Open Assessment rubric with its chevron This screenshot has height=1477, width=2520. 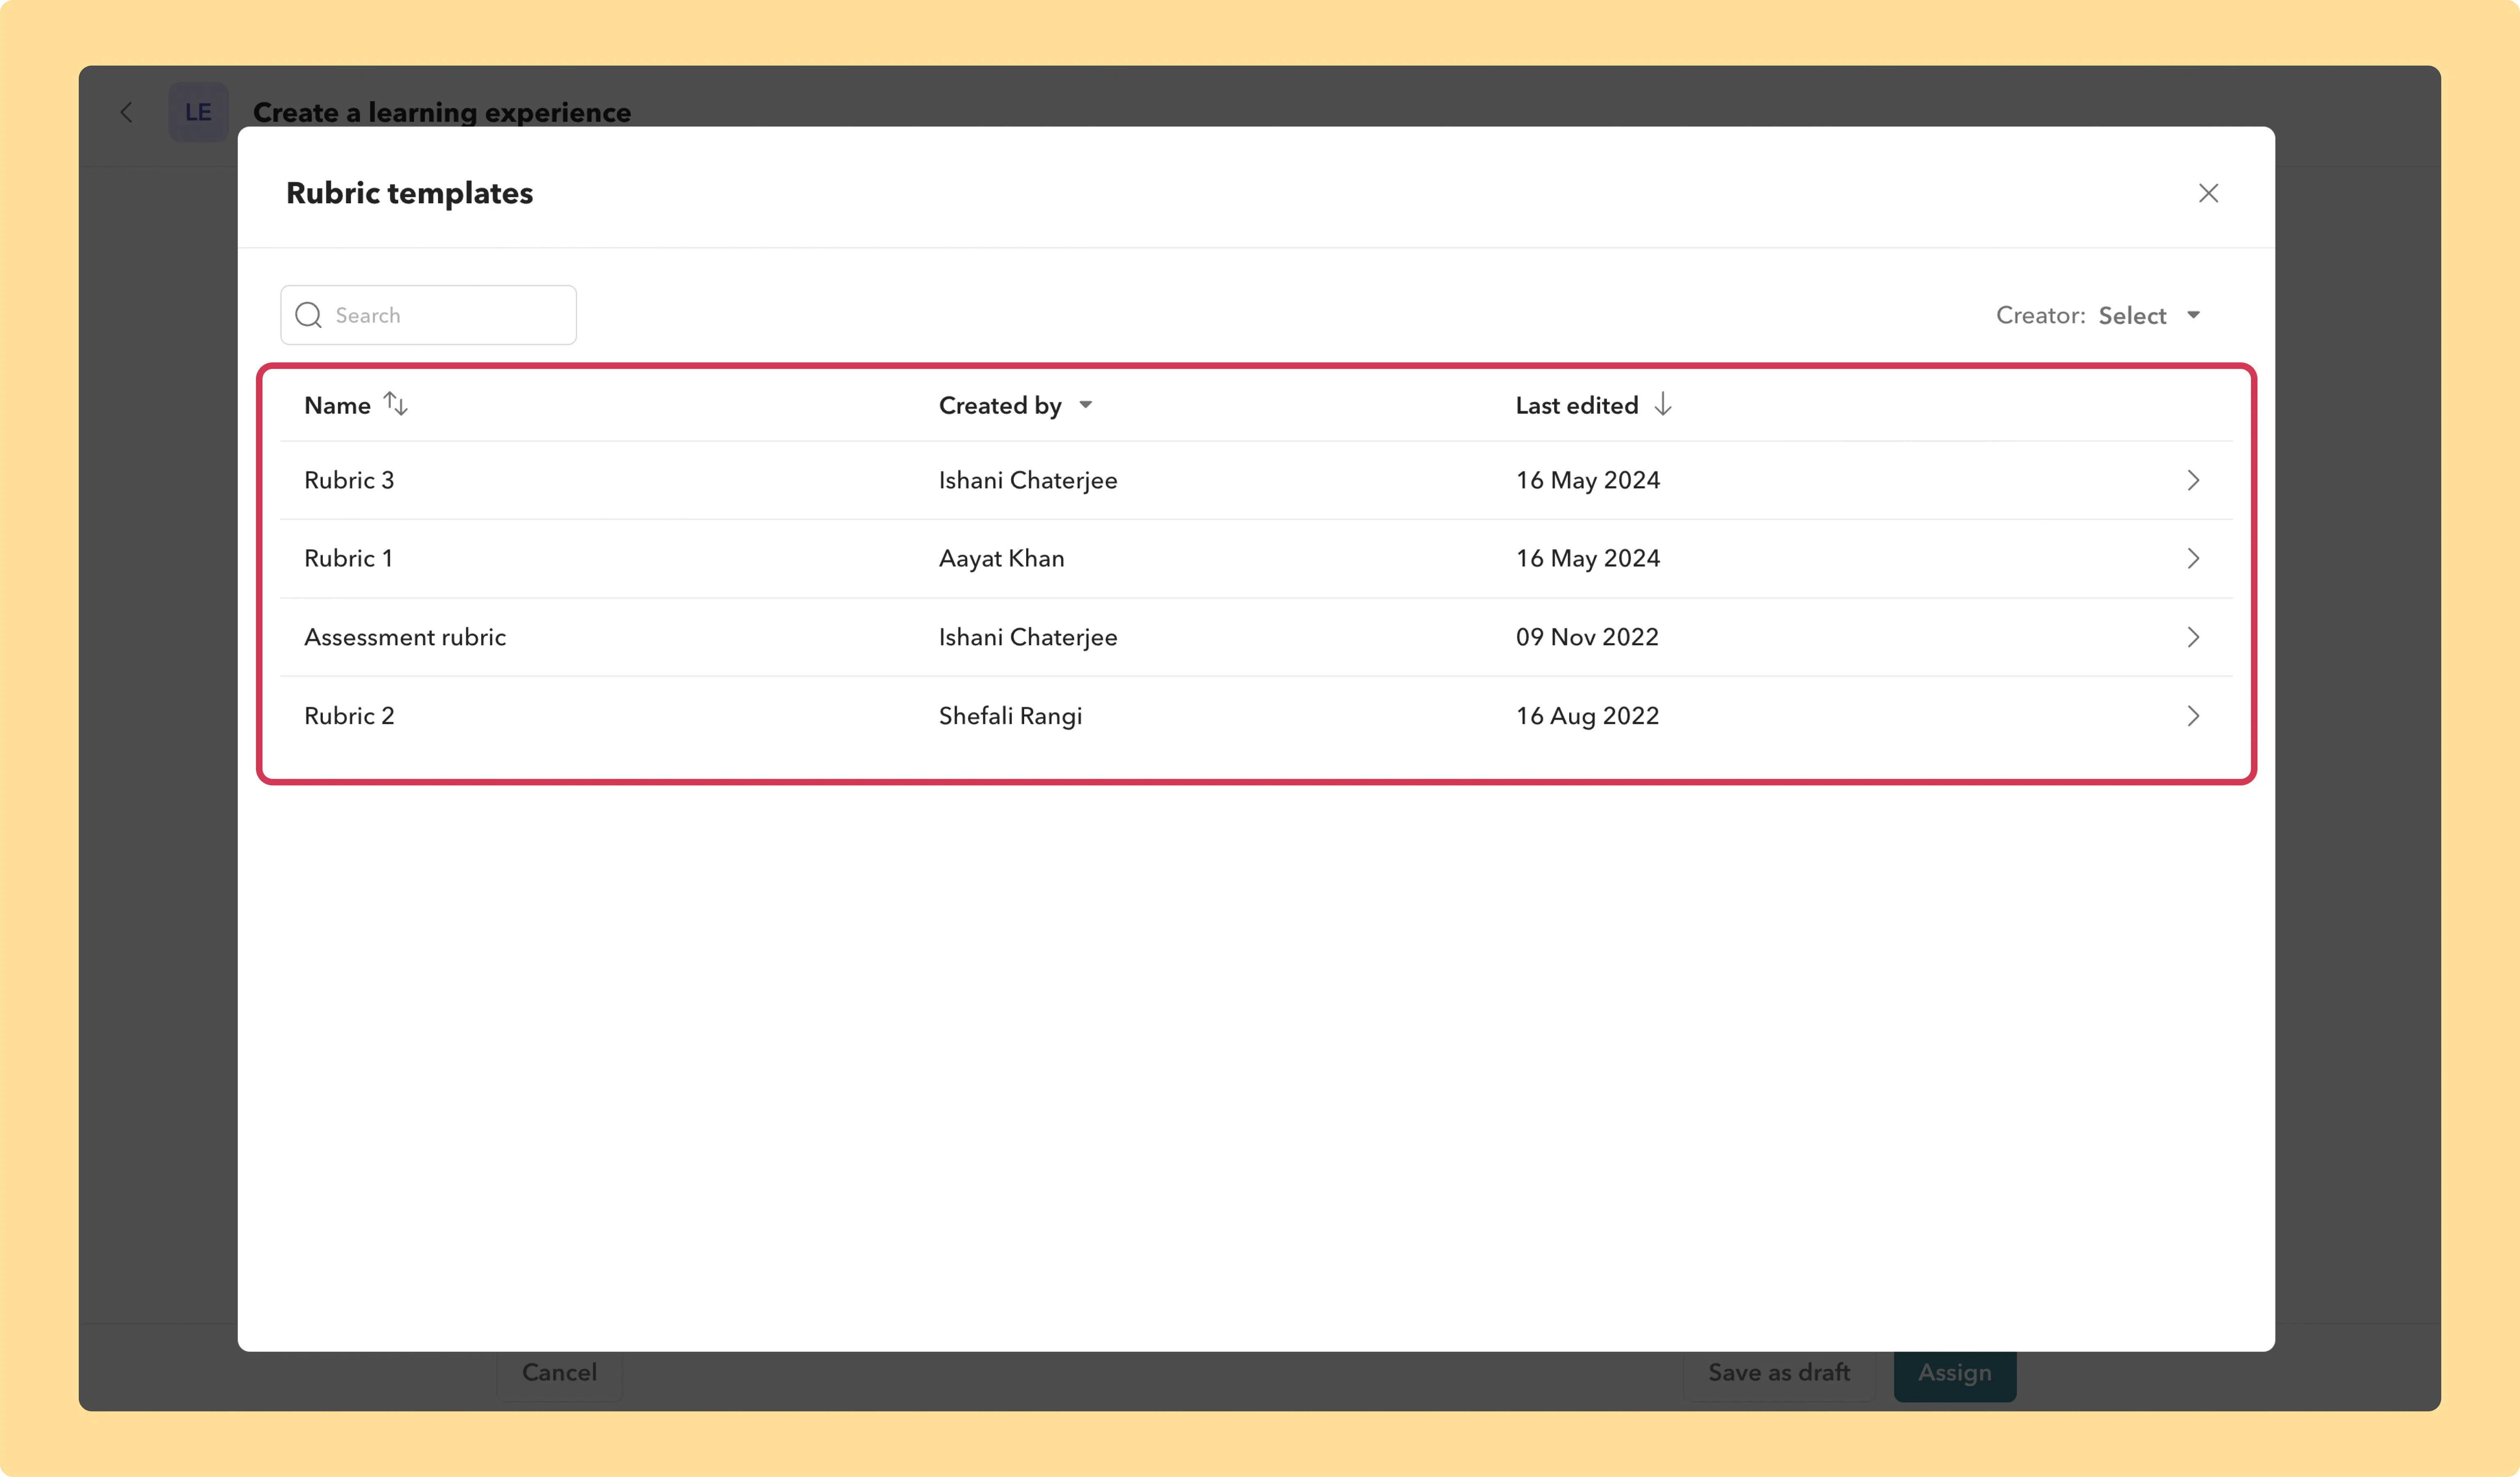(x=2193, y=637)
